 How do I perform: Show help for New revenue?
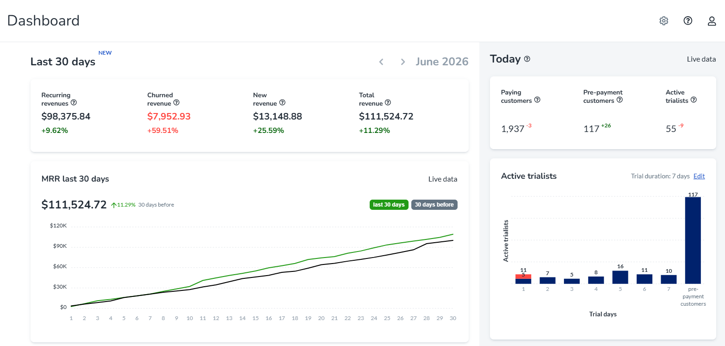click(282, 103)
